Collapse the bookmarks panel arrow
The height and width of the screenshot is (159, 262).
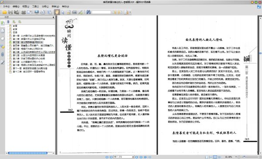pos(53,17)
